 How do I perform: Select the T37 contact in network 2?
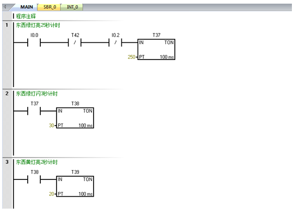pos(34,111)
